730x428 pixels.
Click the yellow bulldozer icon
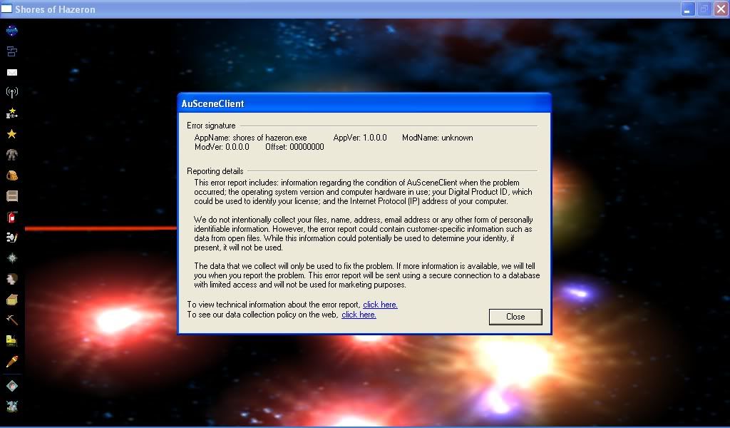[11, 341]
